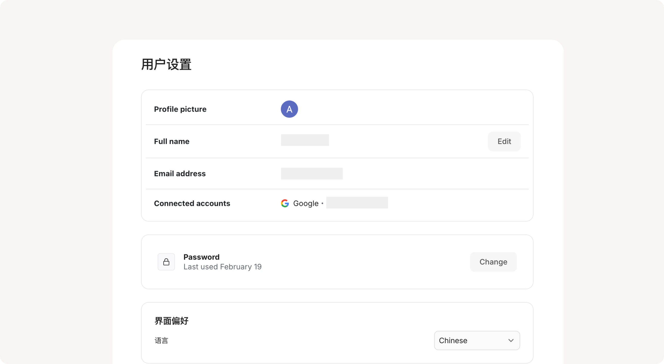Click the connected account name next to Google
The height and width of the screenshot is (364, 664).
(357, 203)
